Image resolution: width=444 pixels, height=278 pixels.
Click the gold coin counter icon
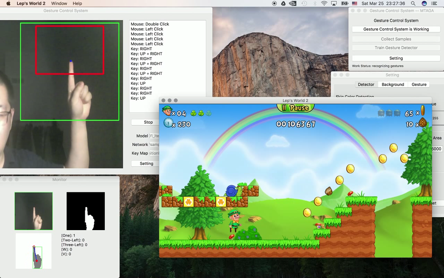[x=423, y=111]
